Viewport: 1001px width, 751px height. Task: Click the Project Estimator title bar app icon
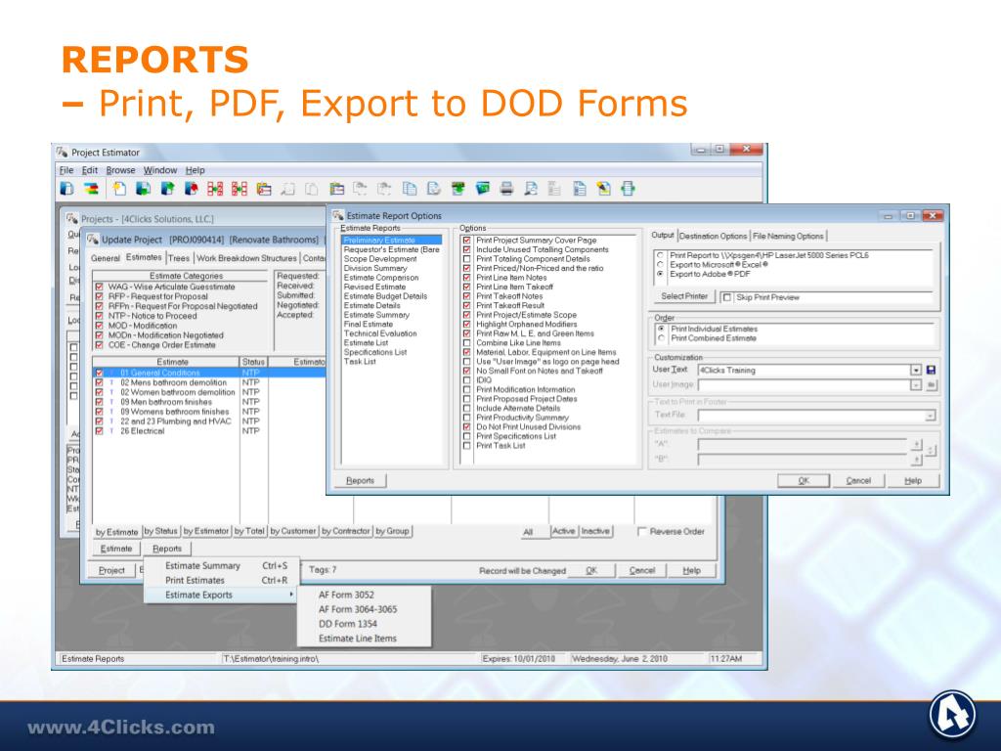[62, 152]
